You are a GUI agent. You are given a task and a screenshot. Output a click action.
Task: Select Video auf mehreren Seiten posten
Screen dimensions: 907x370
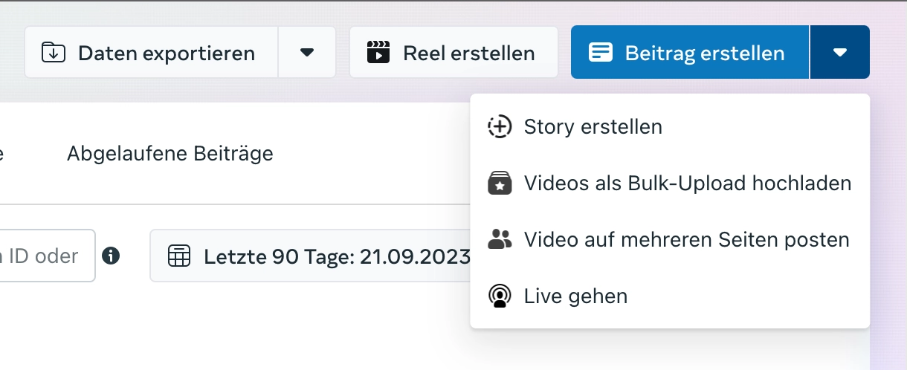[670, 240]
